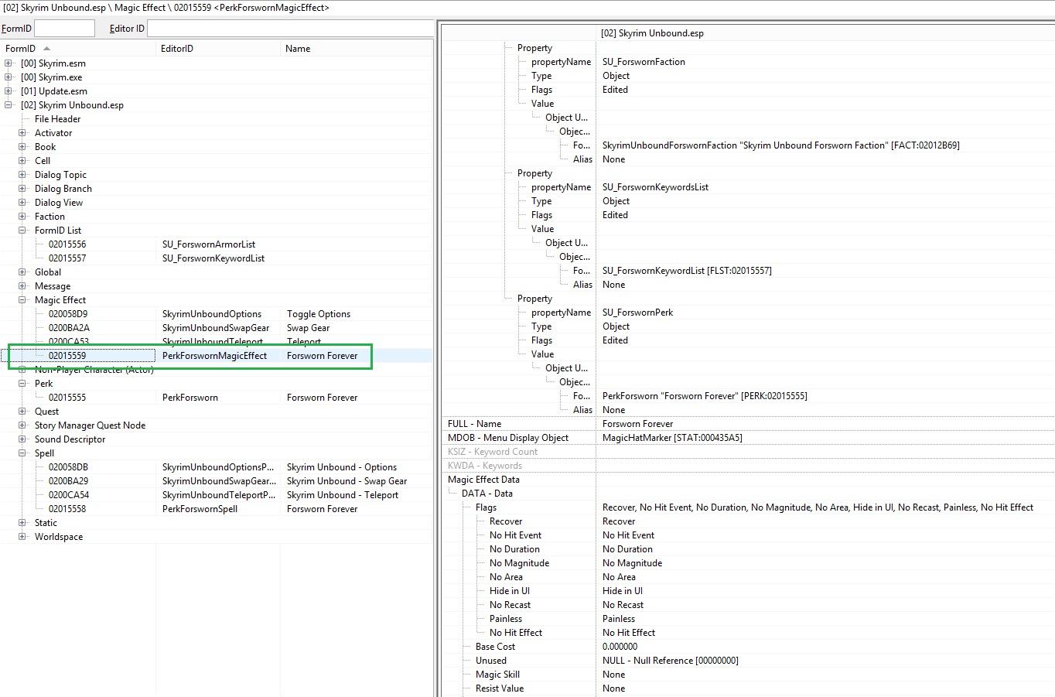Select the MagicHatMarker STAT value

click(x=672, y=438)
